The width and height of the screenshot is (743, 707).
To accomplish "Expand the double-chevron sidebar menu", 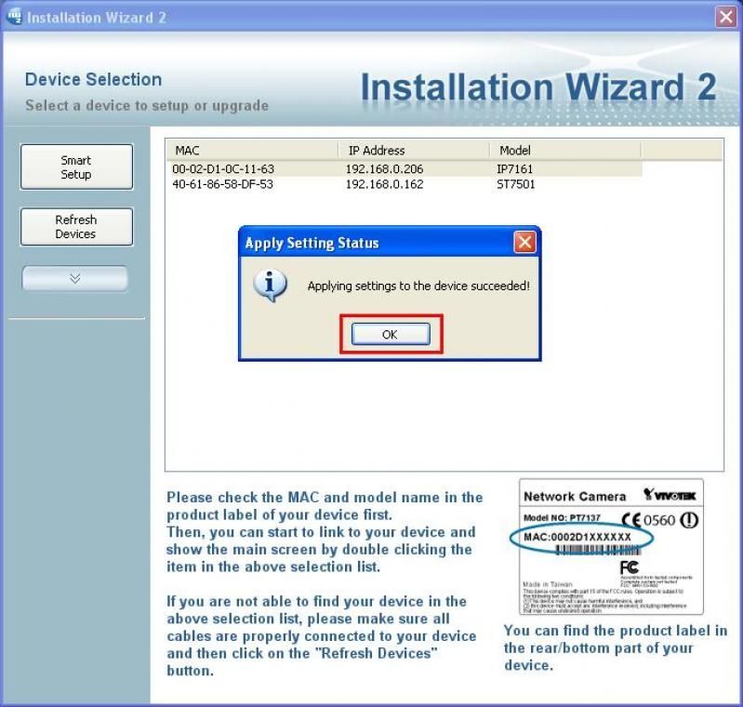I will click(x=75, y=278).
